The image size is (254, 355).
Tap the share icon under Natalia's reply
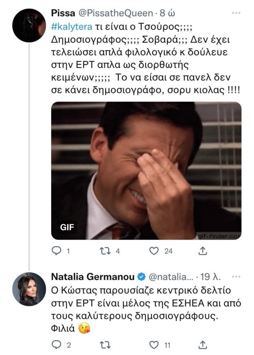[203, 344]
